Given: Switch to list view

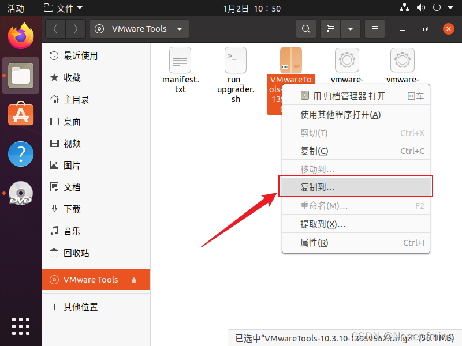Looking at the screenshot, I should [330, 29].
